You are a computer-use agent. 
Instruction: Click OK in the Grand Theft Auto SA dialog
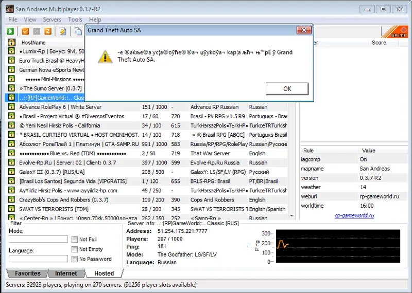click(x=287, y=88)
